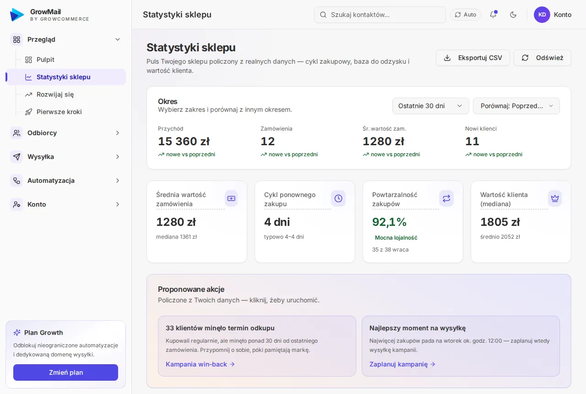
Task: Expand the Wysyłka section chevron
Action: (x=118, y=157)
